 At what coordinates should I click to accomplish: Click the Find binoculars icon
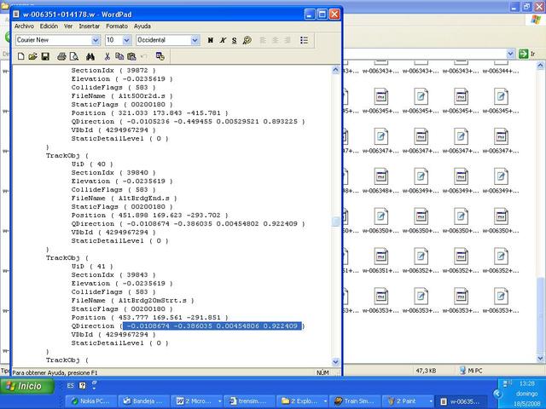(x=90, y=56)
